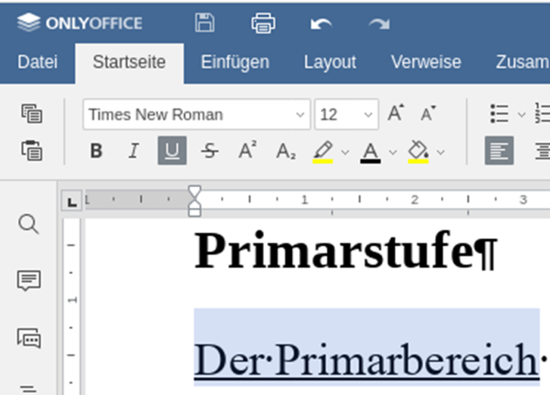The image size is (550, 395).
Task: Turn off Underline formatting
Action: coord(172,151)
